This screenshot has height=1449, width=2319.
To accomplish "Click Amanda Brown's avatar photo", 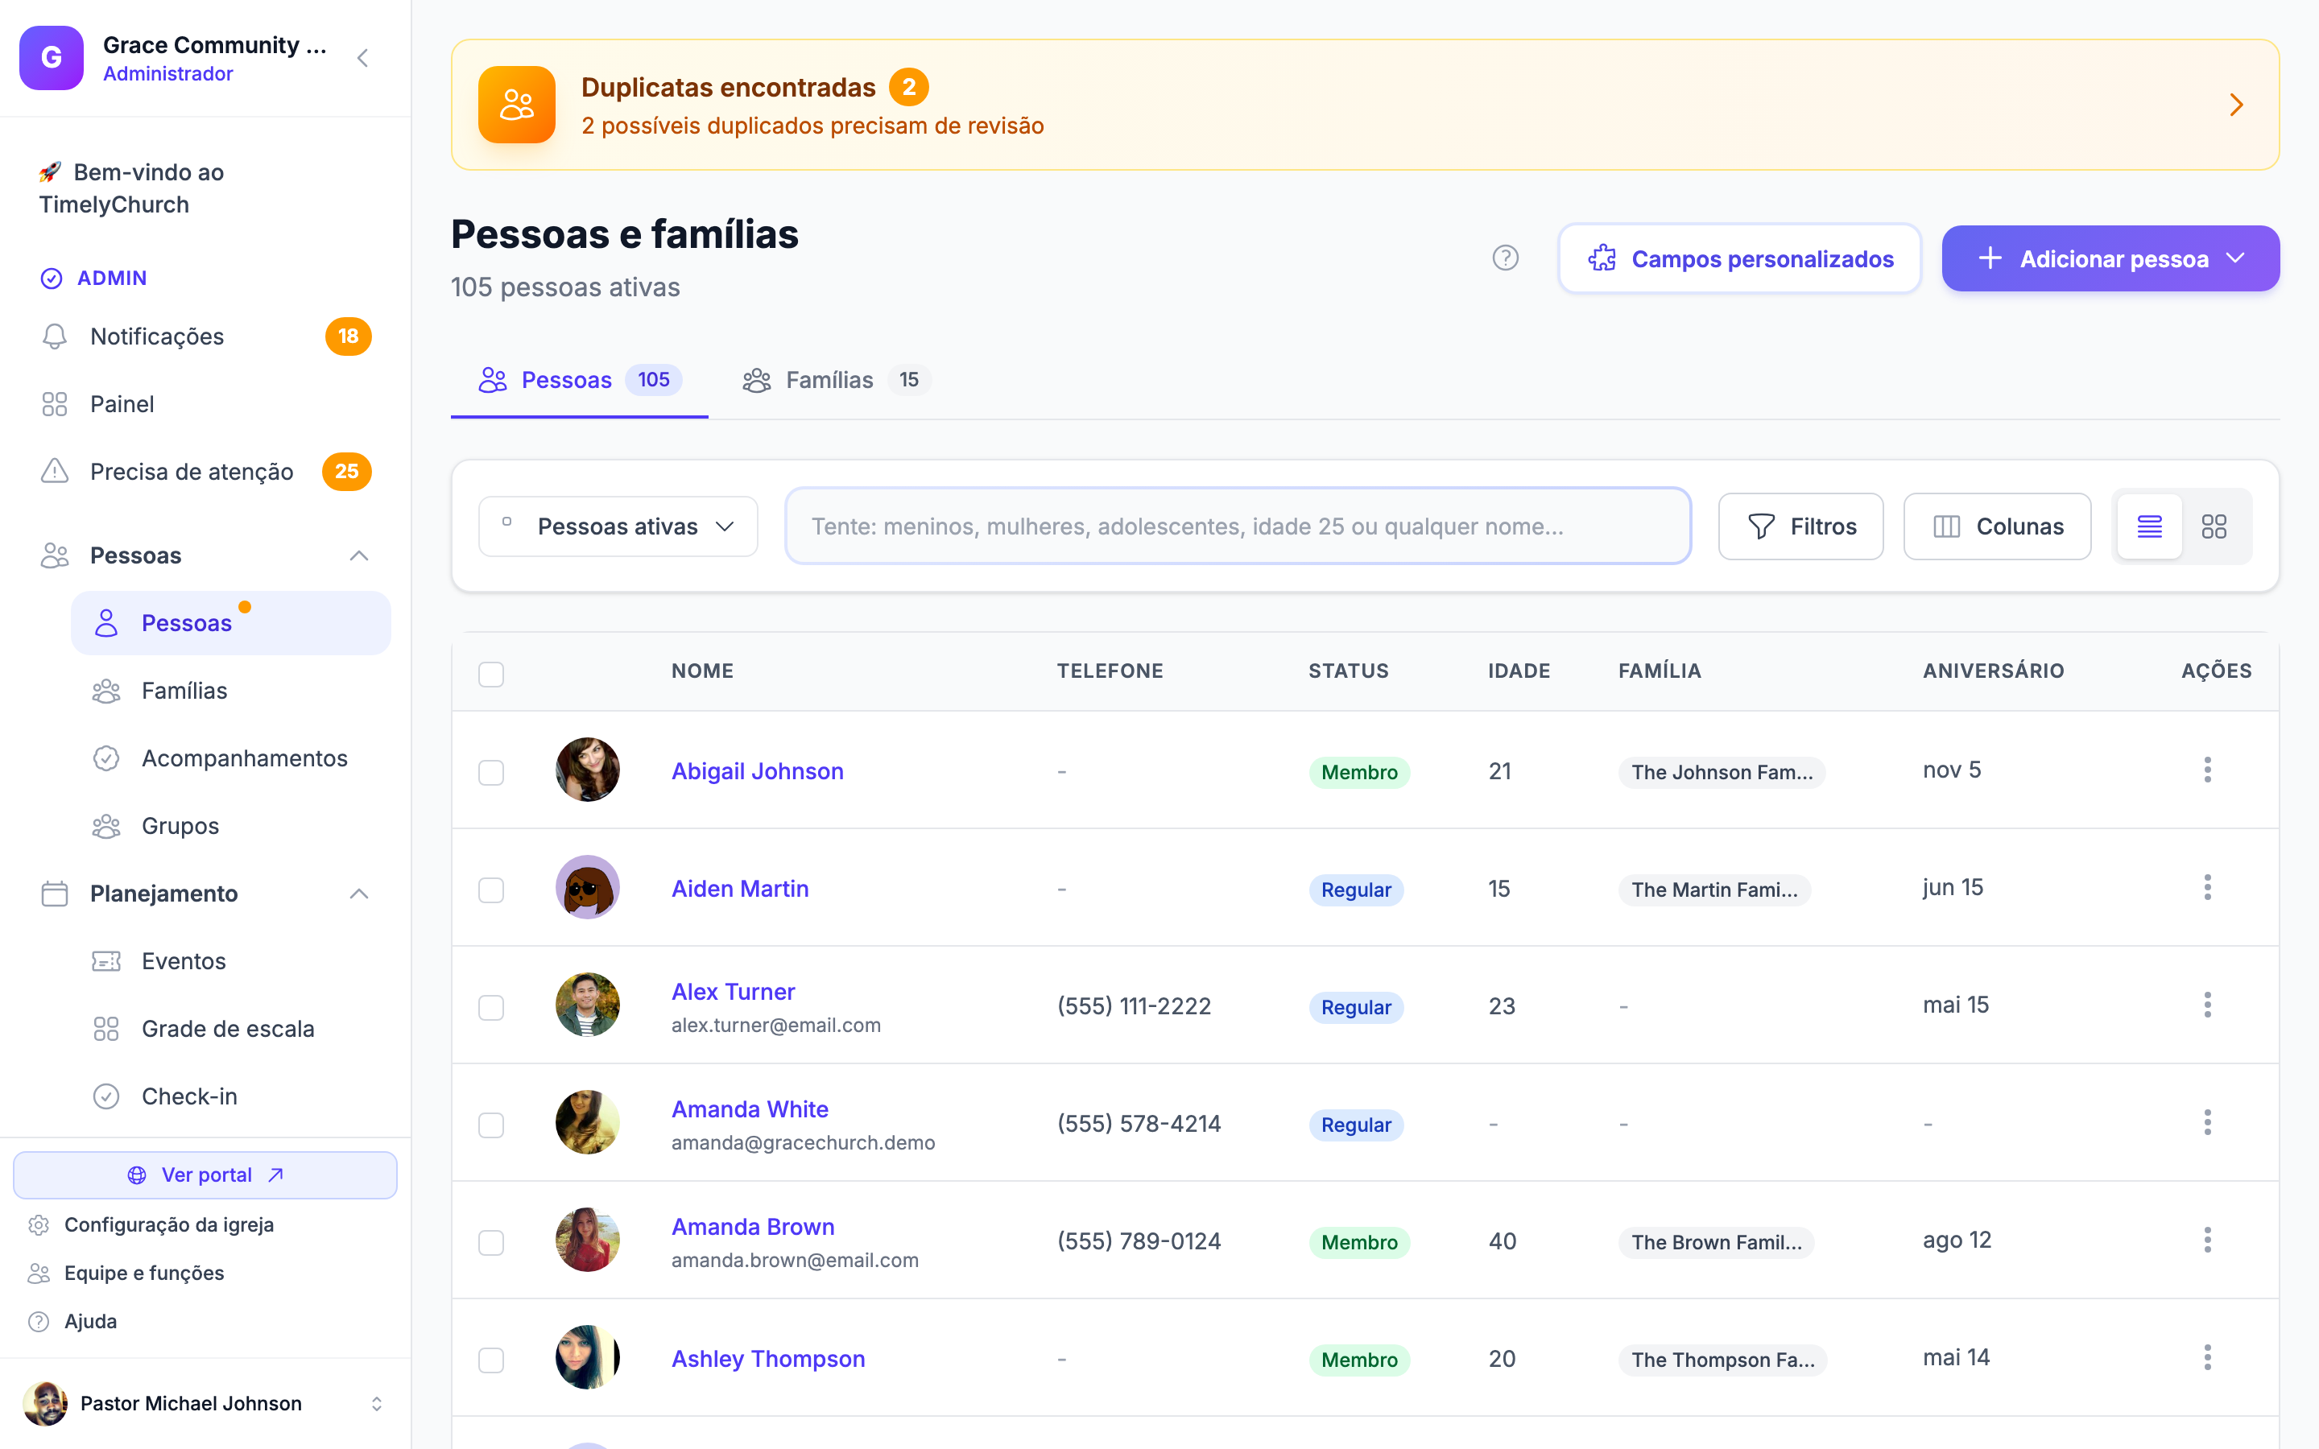I will [588, 1240].
